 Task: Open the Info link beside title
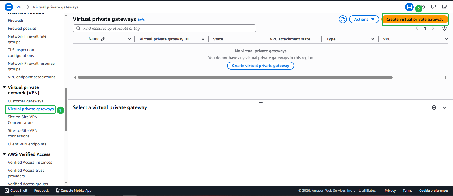pos(141,20)
